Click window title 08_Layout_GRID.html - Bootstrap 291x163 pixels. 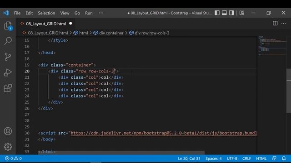click(170, 13)
